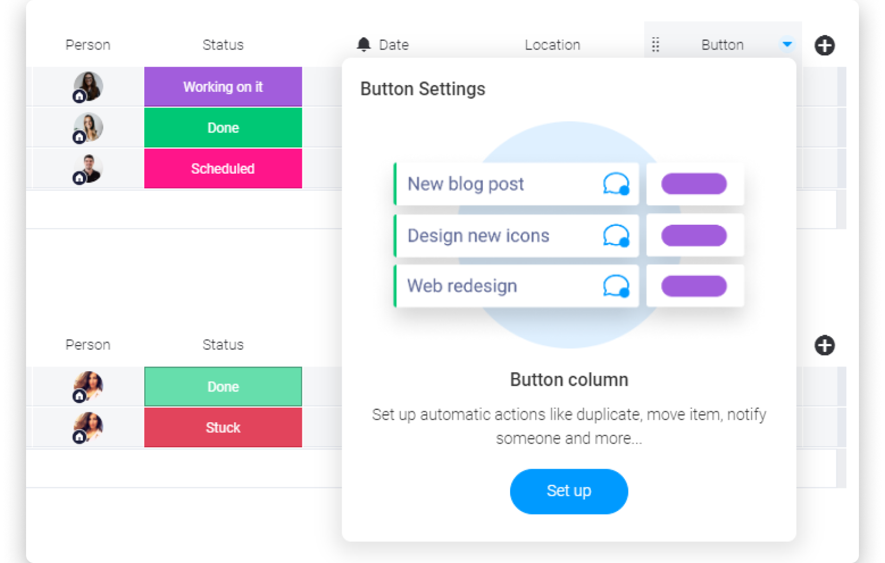Click the Web redesign item row
Viewport: 885px width, 563px height.
(516, 286)
